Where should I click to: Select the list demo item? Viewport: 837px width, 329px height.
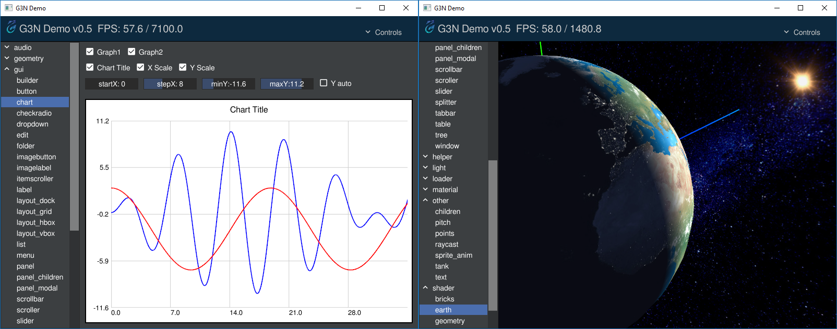coord(35,244)
